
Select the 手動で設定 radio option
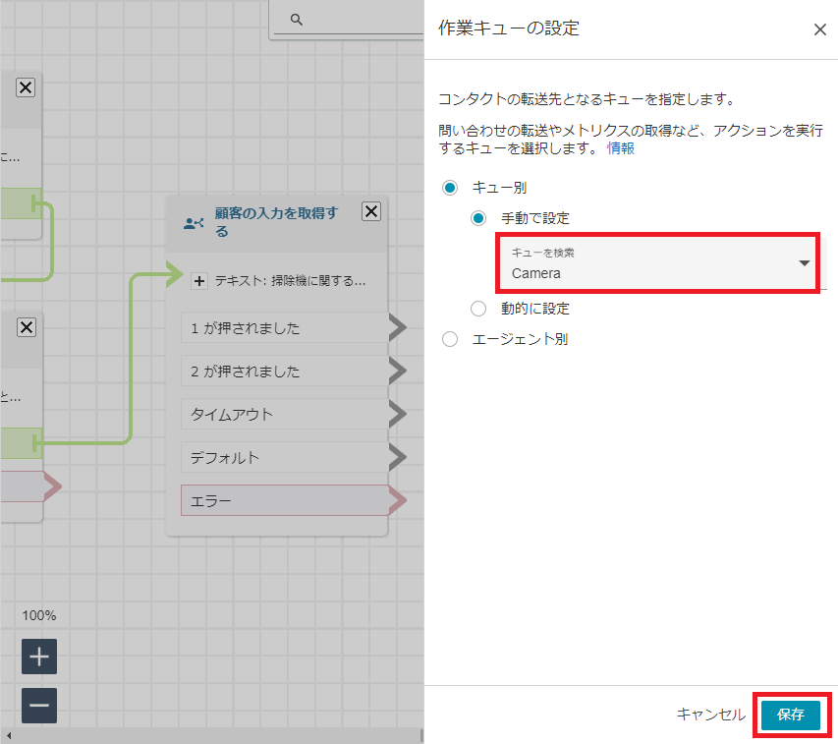tap(478, 218)
